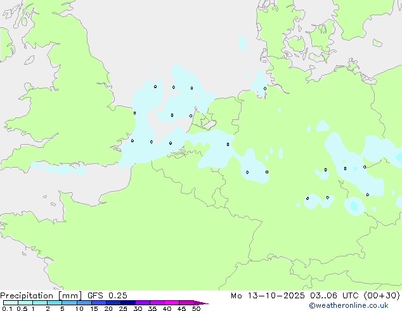Screen dimensions: 402x311
Task: Click the '0.1' legend label
Action: pyautogui.click(x=7, y=308)
